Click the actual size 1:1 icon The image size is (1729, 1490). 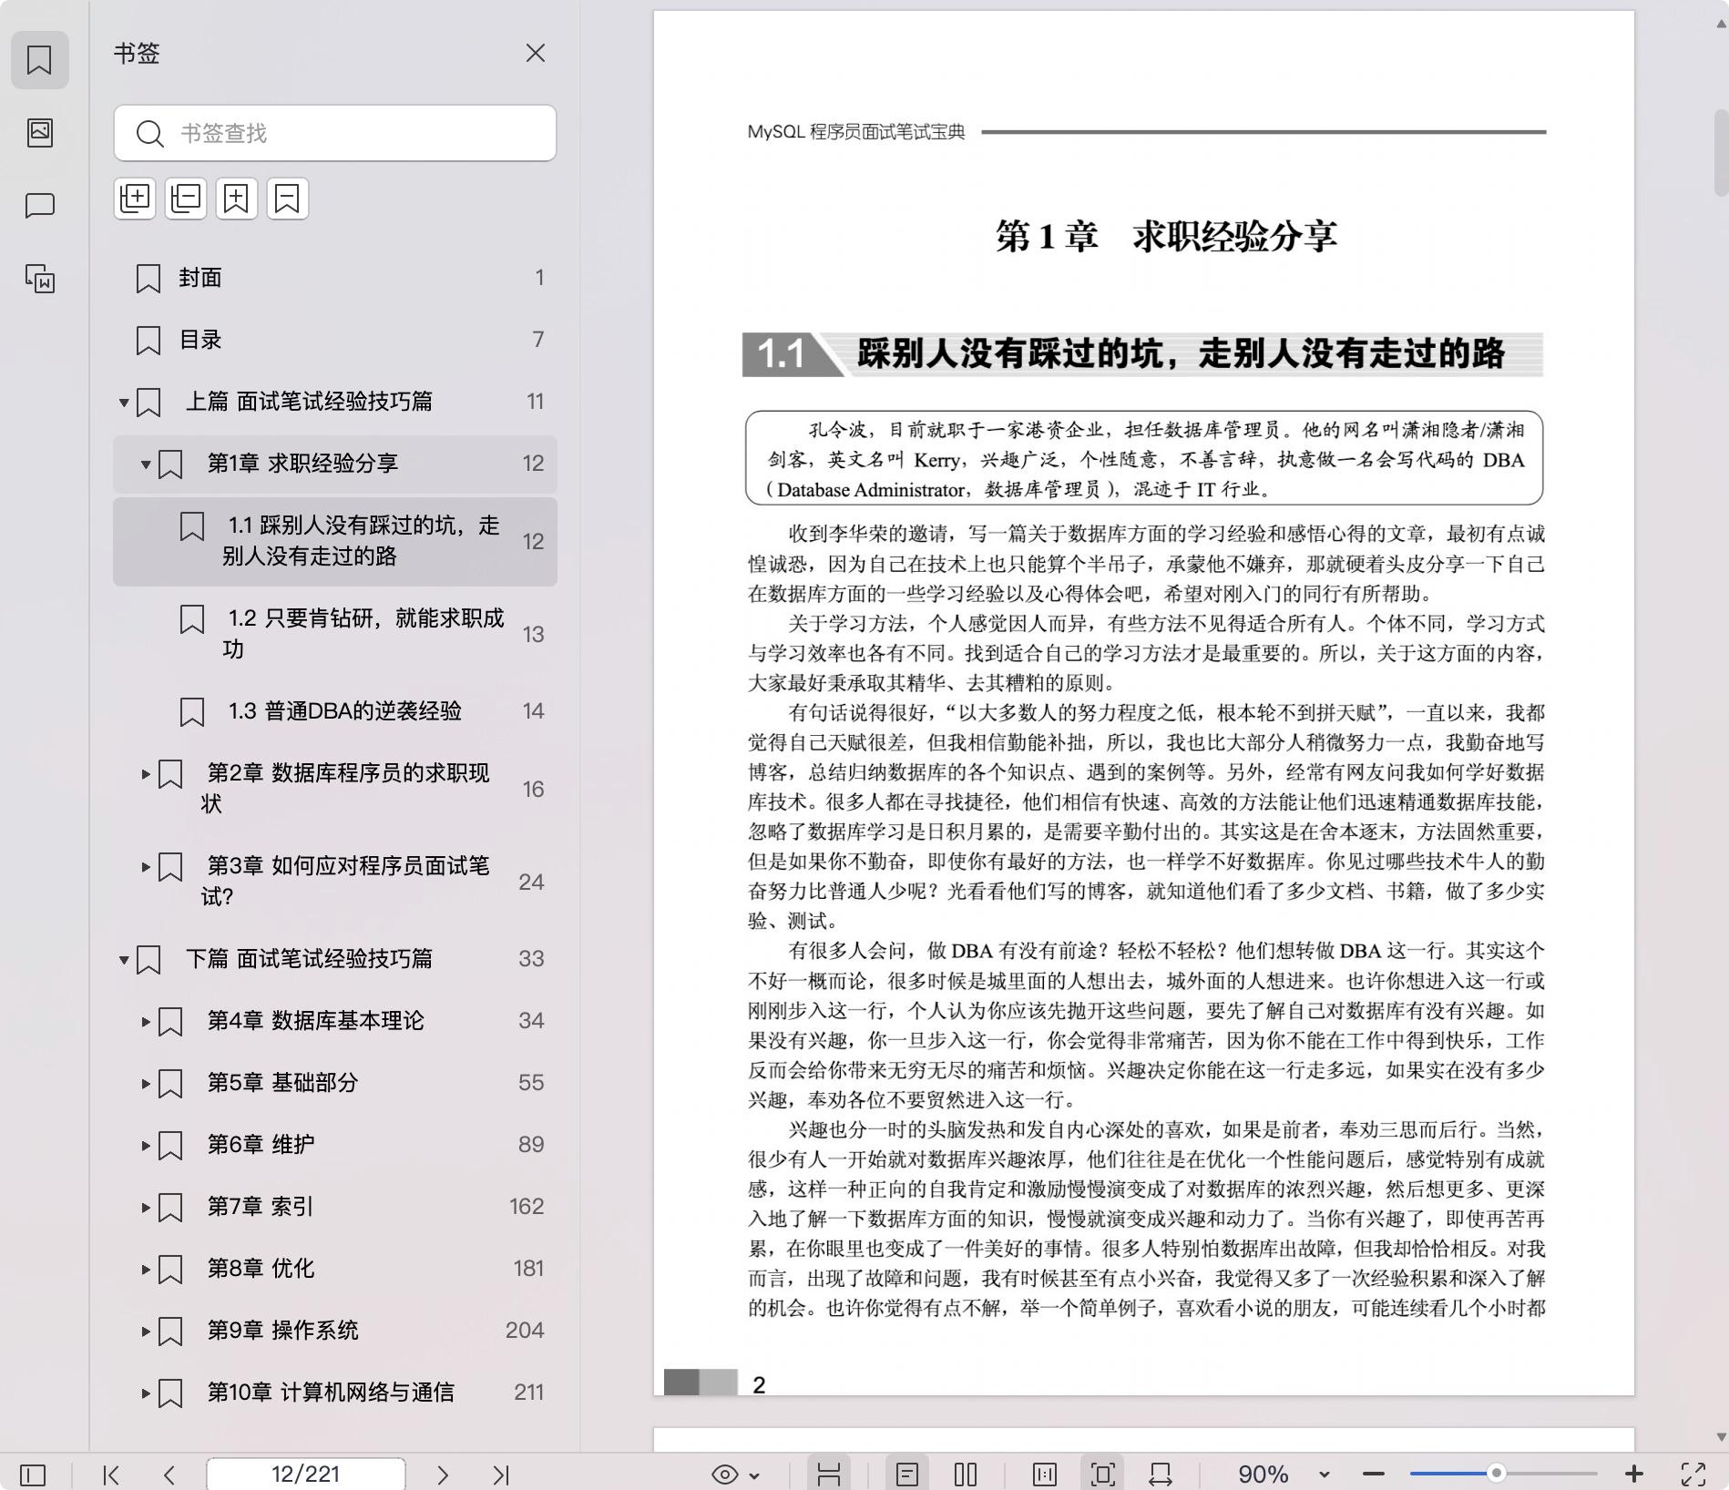point(1045,1474)
